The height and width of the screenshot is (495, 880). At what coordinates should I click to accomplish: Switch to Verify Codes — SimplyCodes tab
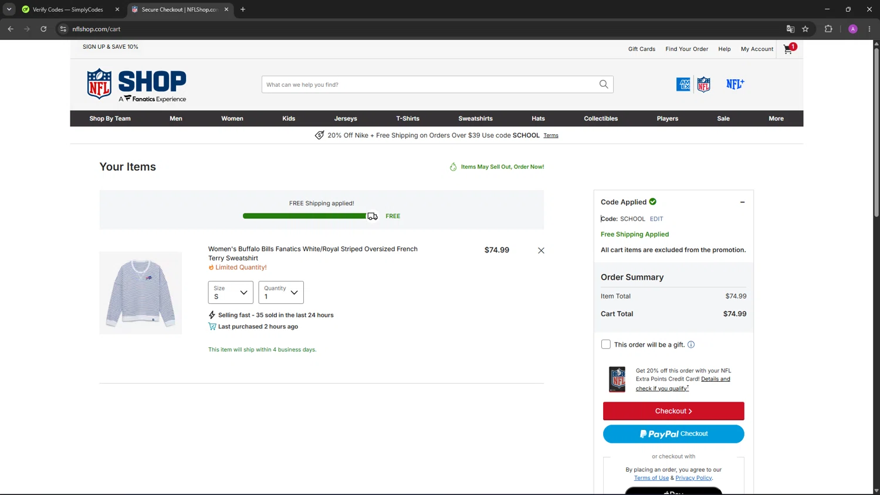pos(67,9)
